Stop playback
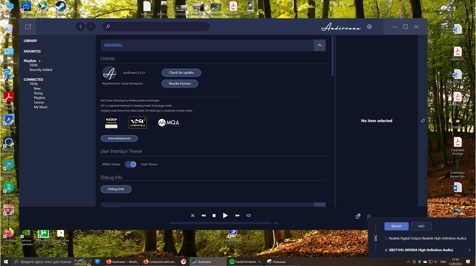The height and width of the screenshot is (266, 476). 214,215
